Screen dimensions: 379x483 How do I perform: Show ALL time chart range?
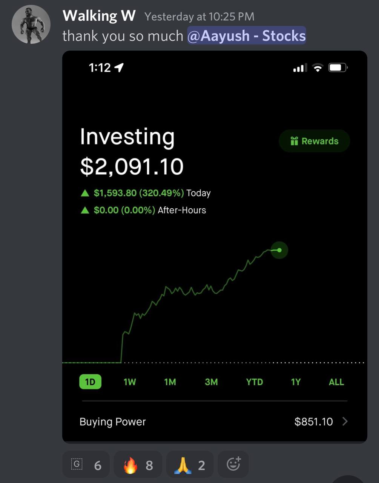(336, 382)
